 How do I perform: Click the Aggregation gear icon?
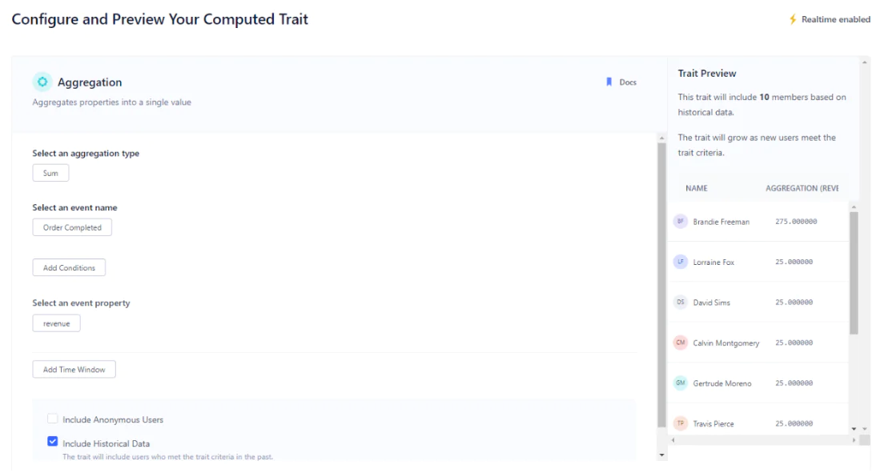click(42, 82)
